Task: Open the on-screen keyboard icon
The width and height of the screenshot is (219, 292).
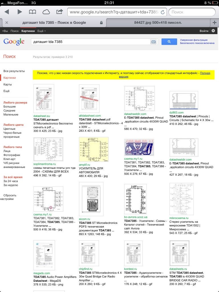Action: click(x=153, y=42)
